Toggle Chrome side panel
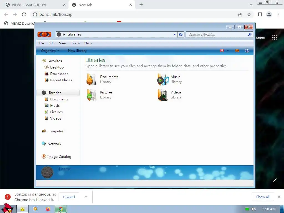The width and height of the screenshot is (284, 213). pos(260,14)
